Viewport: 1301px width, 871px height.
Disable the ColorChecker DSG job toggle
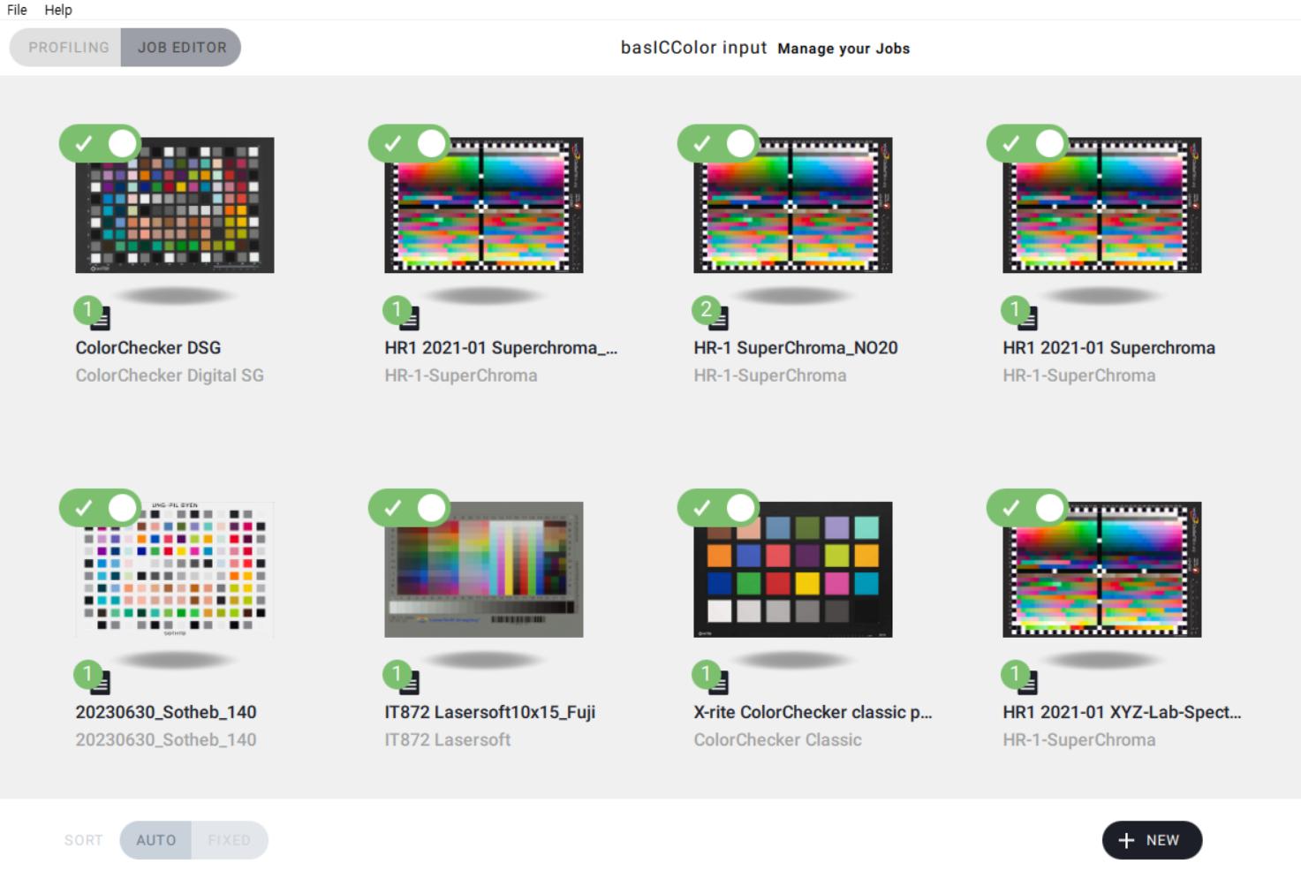click(x=101, y=143)
